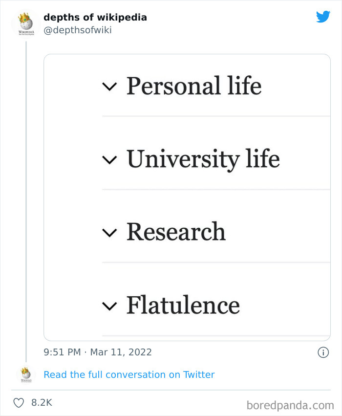
Task: Toggle the Research section chevron
Action: [x=110, y=233]
